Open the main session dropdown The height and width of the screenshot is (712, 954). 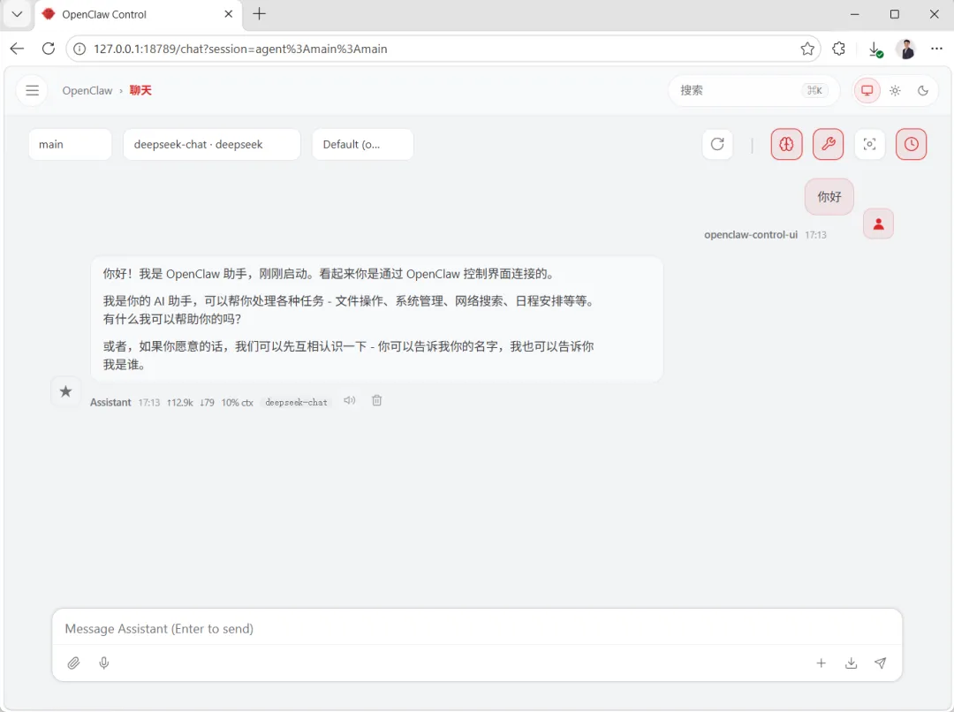point(70,144)
